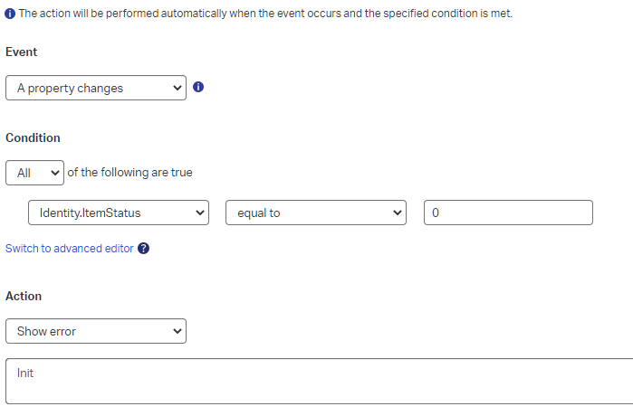633x416 pixels.
Task: Click the condition value field containing 0
Action: tap(508, 213)
